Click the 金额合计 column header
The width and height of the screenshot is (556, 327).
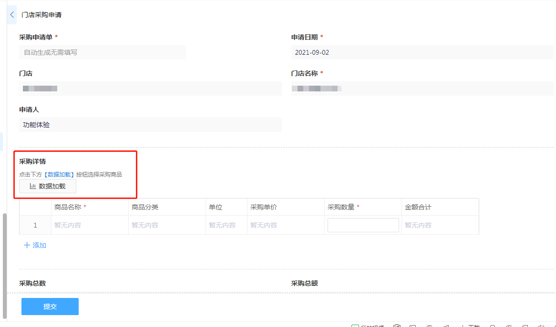click(x=440, y=207)
